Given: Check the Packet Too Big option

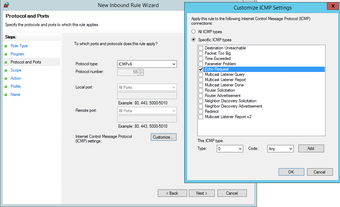Looking at the screenshot, I should click(x=201, y=53).
